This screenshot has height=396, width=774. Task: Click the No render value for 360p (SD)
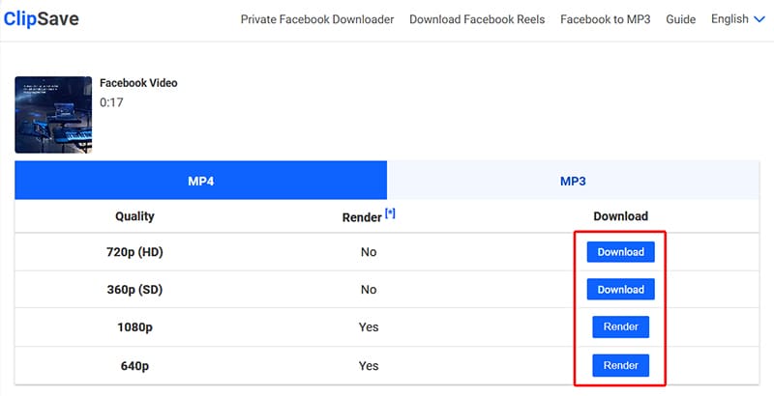369,290
